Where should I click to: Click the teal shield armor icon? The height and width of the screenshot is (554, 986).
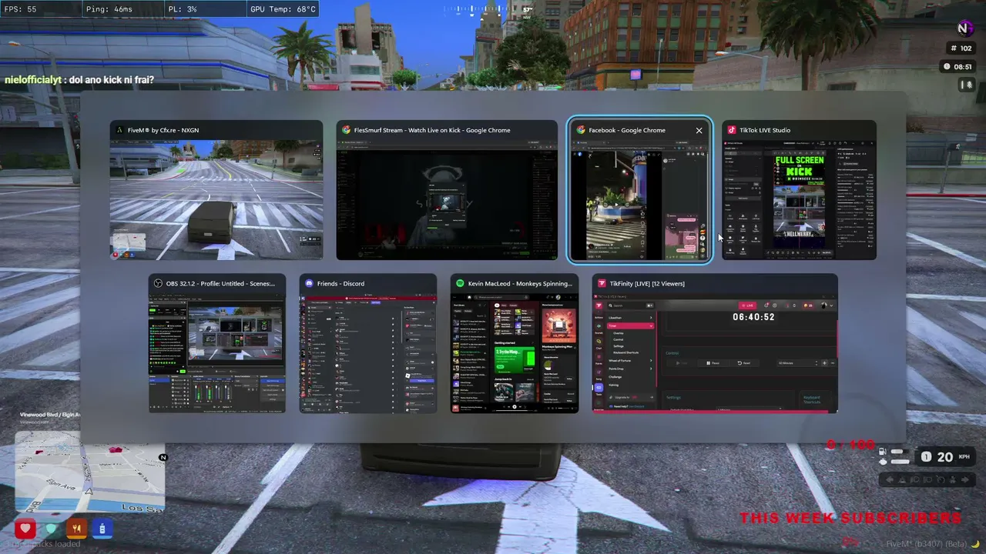tap(51, 529)
